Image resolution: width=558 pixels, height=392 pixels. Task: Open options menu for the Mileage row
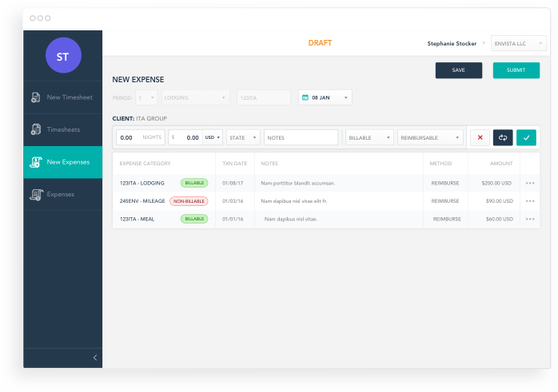pos(530,201)
